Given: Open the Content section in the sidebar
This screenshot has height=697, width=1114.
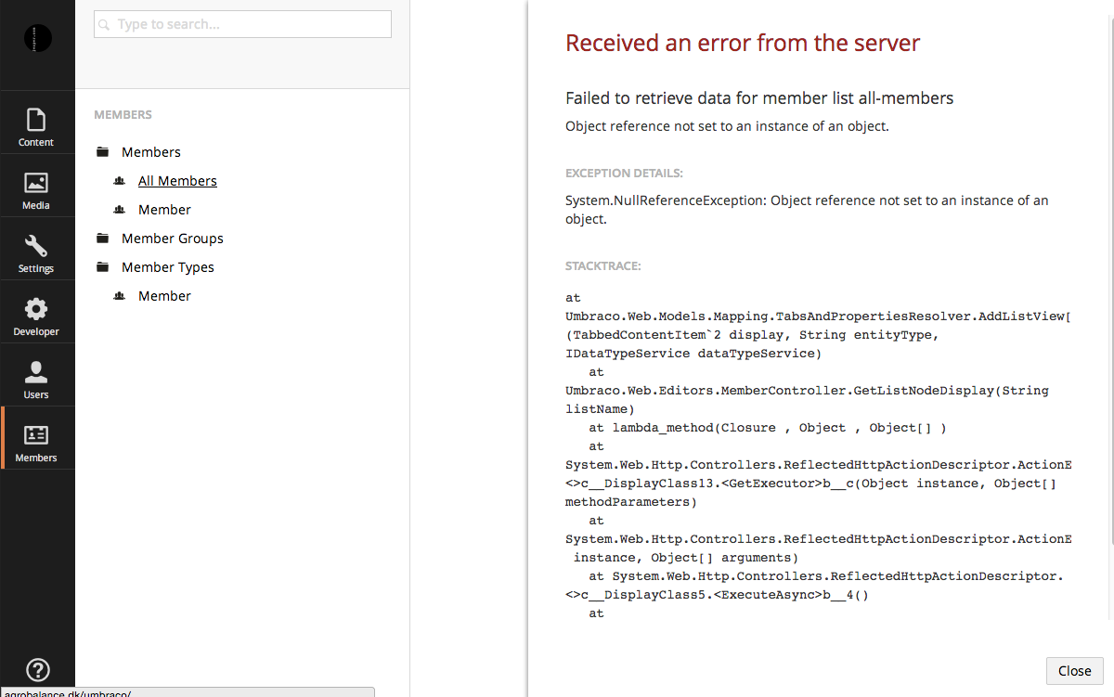Looking at the screenshot, I should (36, 127).
